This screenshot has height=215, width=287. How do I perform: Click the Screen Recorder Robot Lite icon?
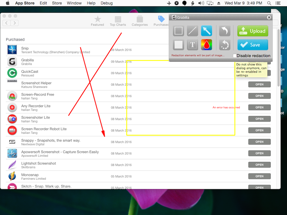pos(12,130)
